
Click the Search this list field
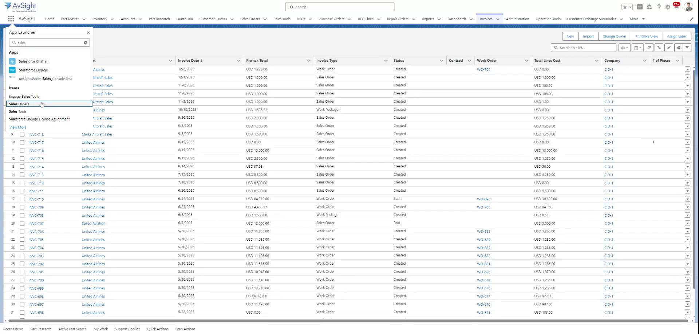(583, 48)
